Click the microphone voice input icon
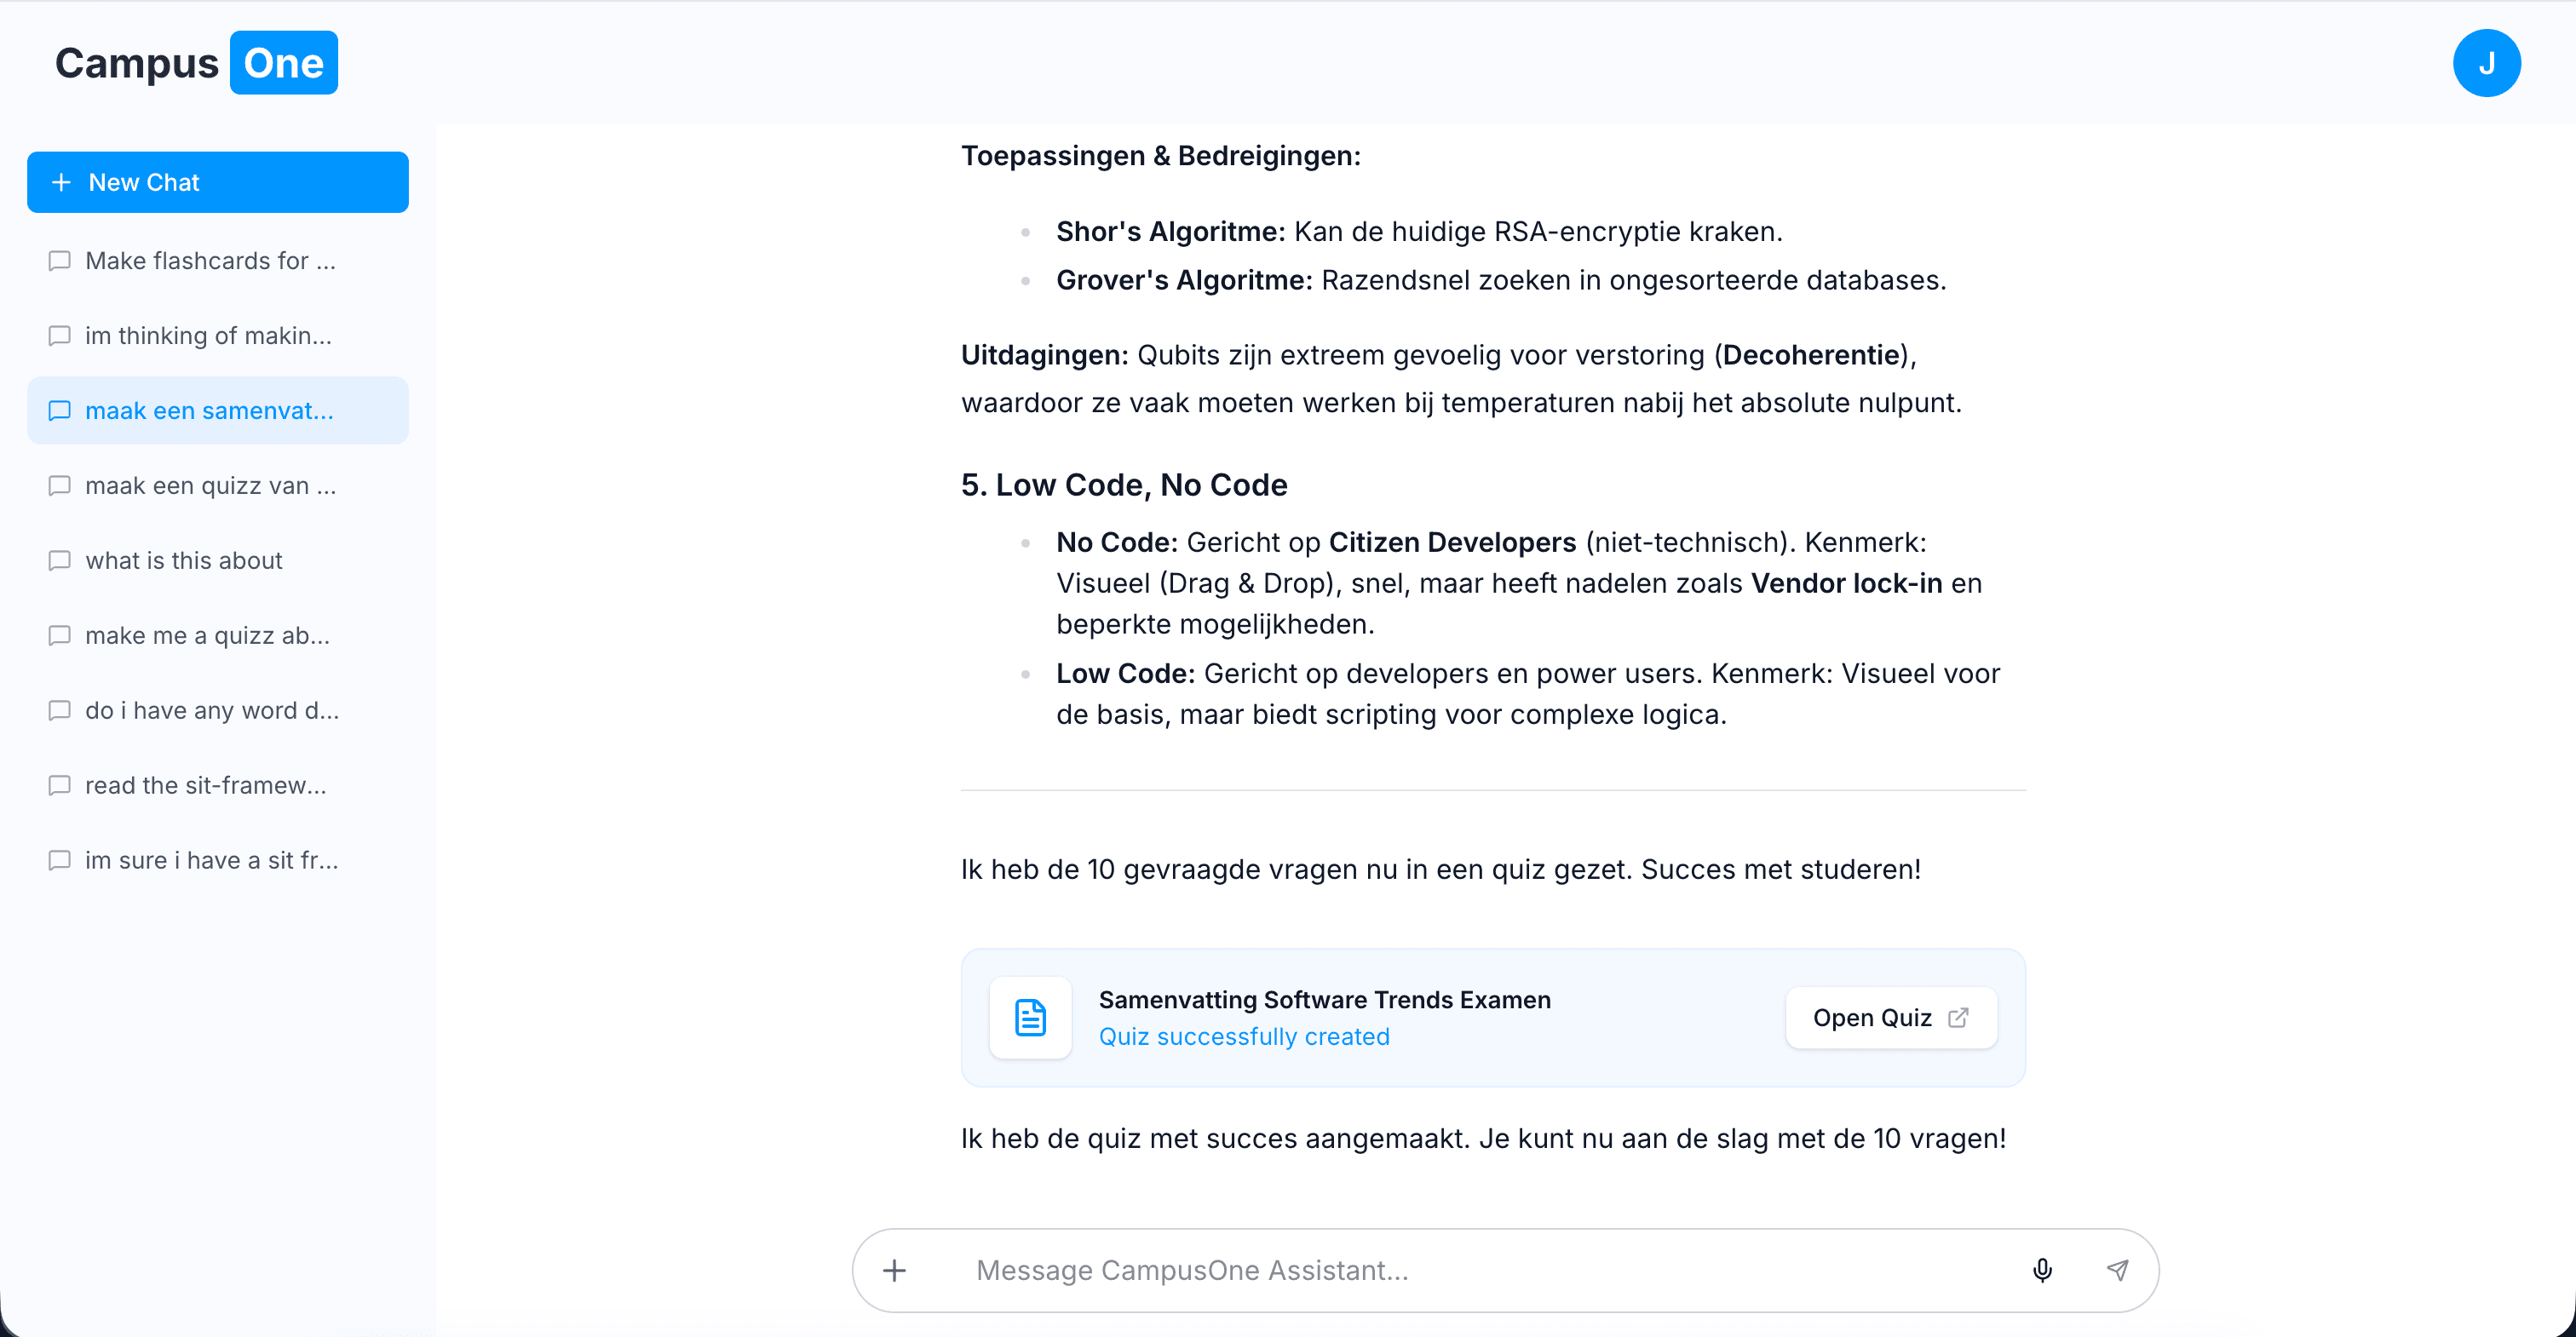 coord(2042,1270)
